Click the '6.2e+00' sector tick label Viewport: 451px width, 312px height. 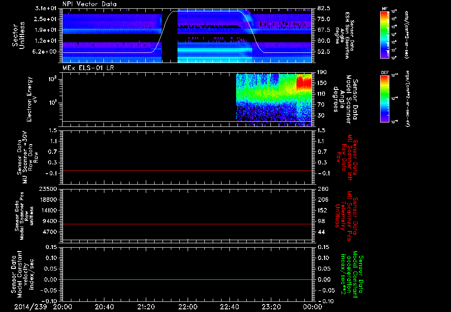point(44,52)
